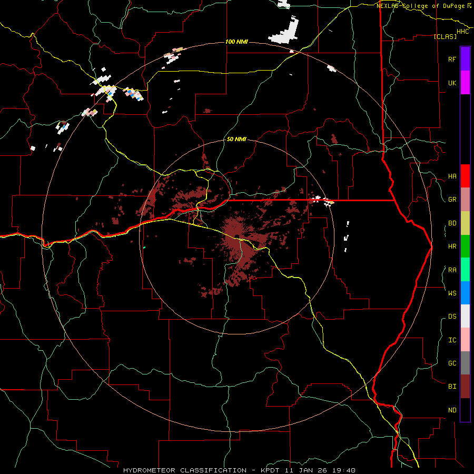This screenshot has width=474, height=474.
Task: Click the HHC product label
Action: pos(463,32)
